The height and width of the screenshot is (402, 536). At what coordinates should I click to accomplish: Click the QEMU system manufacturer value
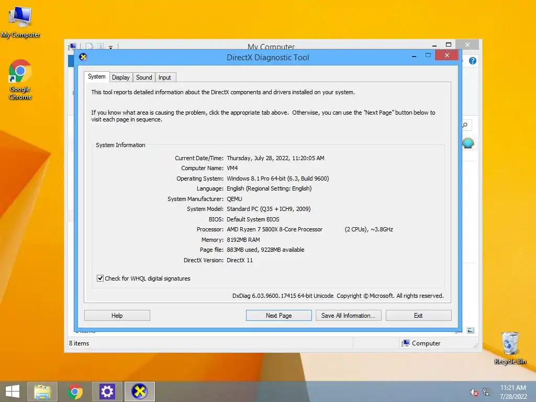tap(234, 199)
